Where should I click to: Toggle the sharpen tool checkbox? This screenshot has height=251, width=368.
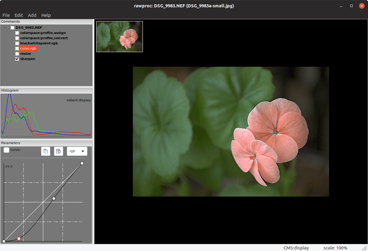[x=17, y=59]
